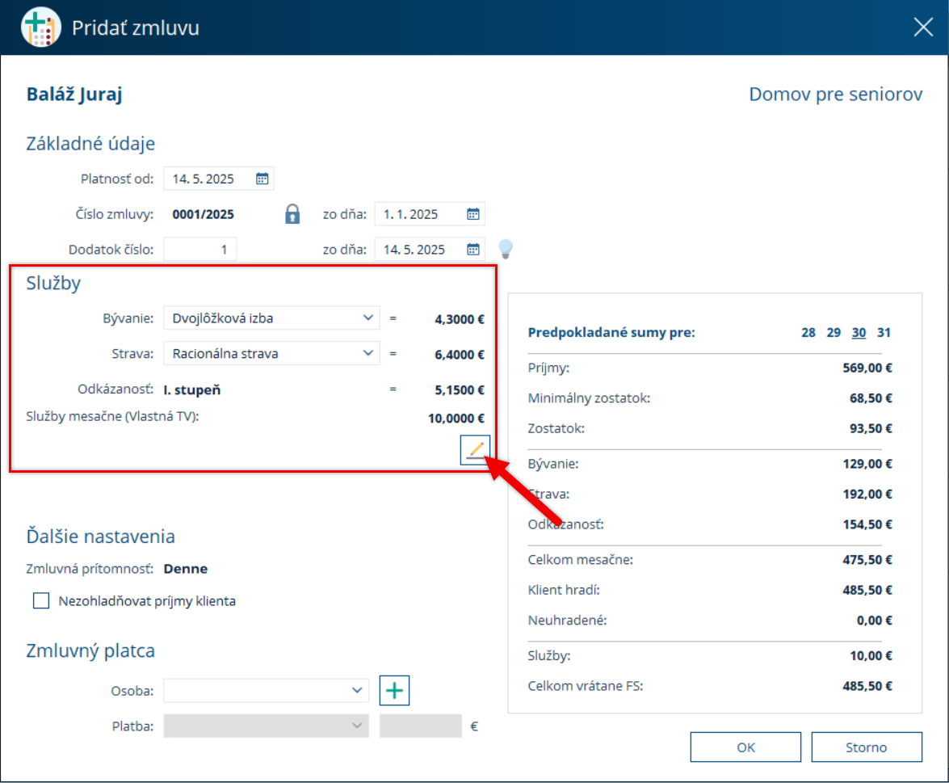949x783 pixels.
Task: Click the Platba amount euro field
Action: (x=421, y=726)
